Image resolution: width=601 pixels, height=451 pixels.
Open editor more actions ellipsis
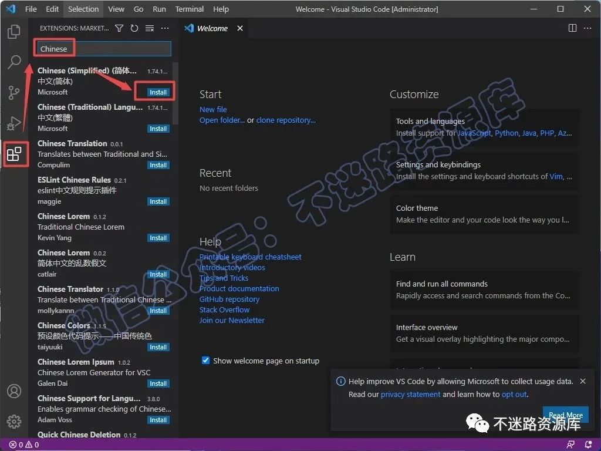pyautogui.click(x=587, y=28)
